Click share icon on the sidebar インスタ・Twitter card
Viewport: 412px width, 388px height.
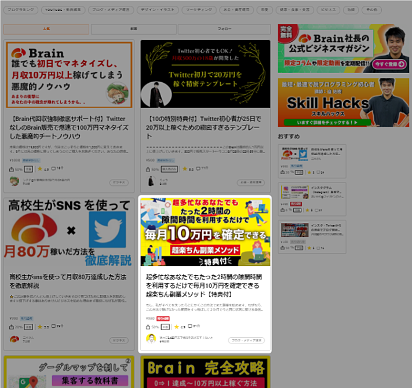pos(282,248)
